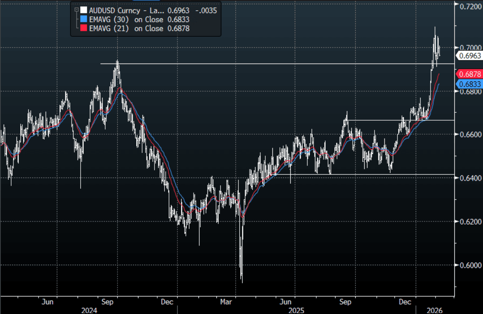This screenshot has height=314, width=483.
Task: Click the 0.6000 price axis label
Action: [470, 265]
